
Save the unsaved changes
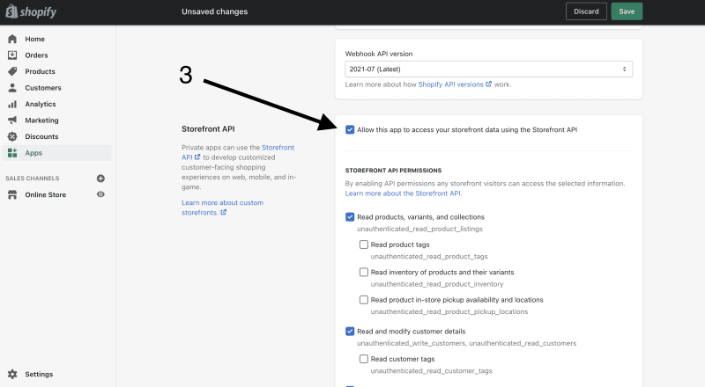tap(627, 11)
